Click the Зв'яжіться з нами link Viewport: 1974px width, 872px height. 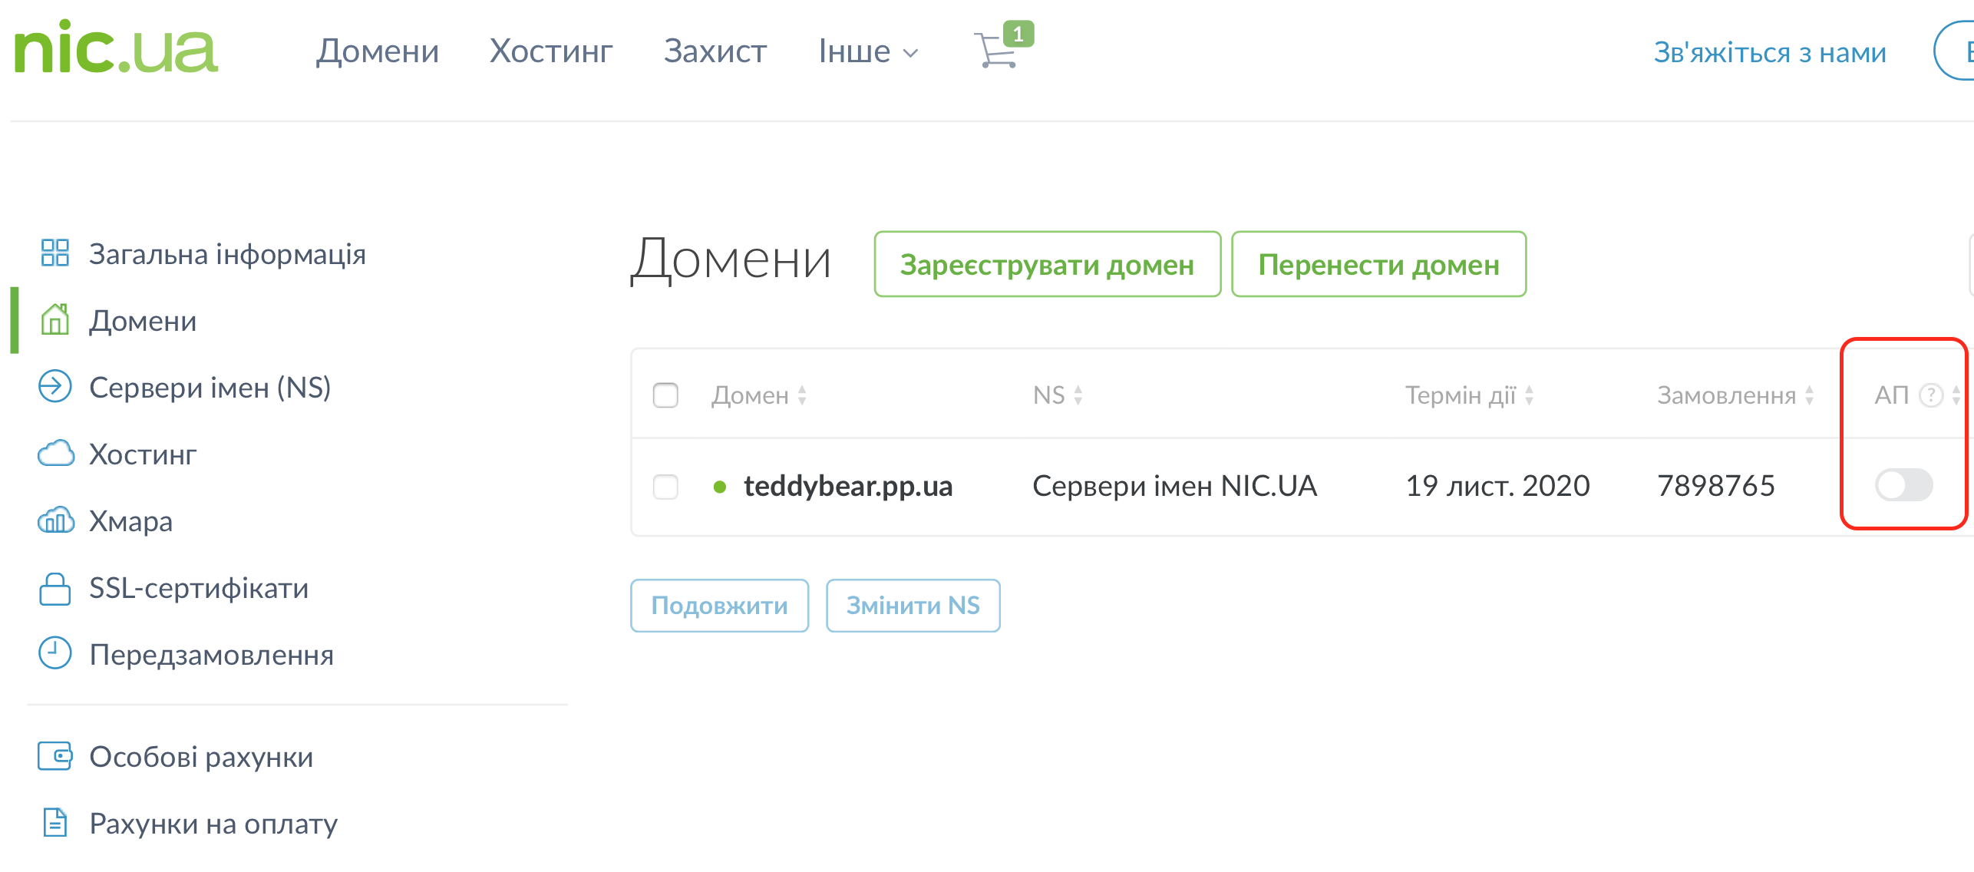1769,52
